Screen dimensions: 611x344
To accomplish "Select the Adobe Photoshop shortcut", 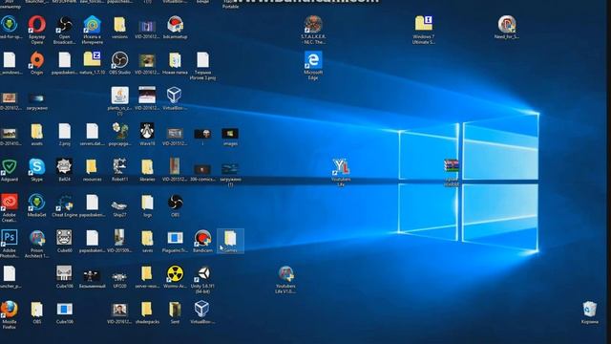I will 9,238.
